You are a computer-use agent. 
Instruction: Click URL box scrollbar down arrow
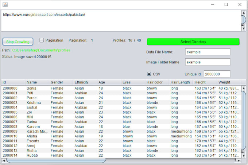pos(244,28)
